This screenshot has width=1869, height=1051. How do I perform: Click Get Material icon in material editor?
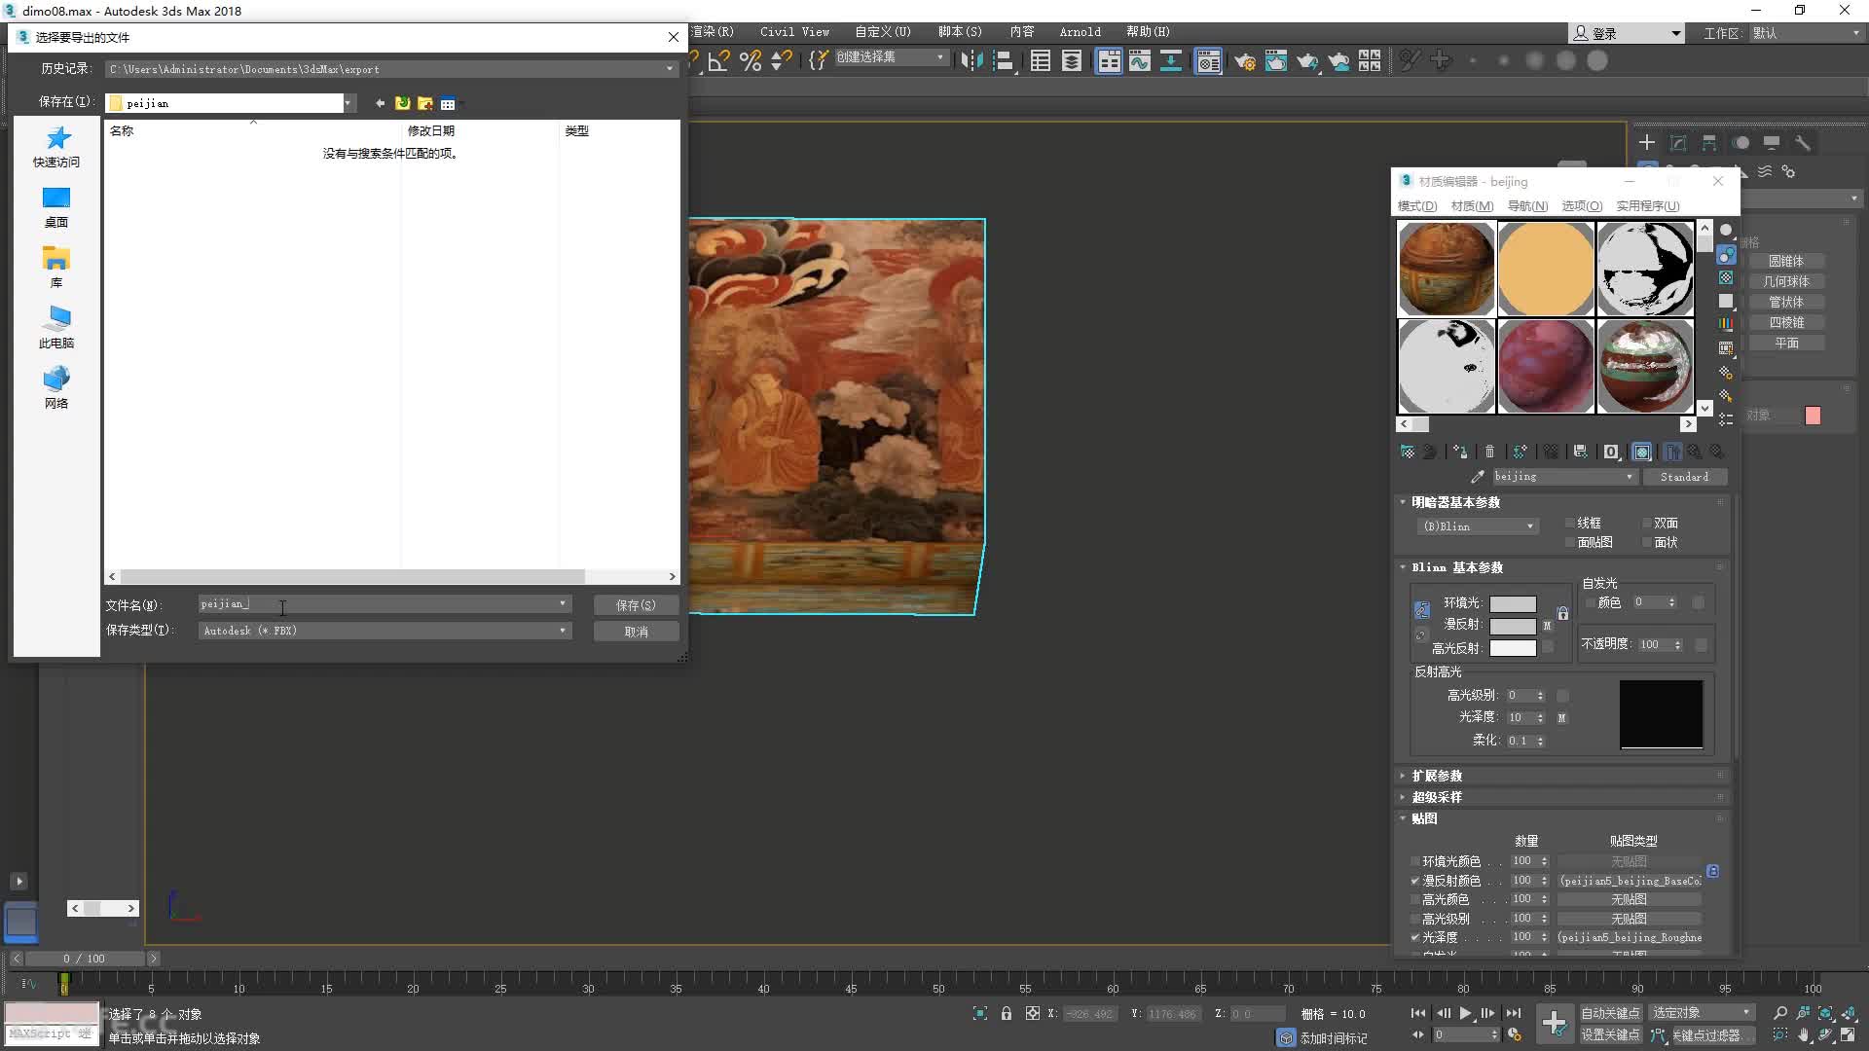click(1408, 452)
